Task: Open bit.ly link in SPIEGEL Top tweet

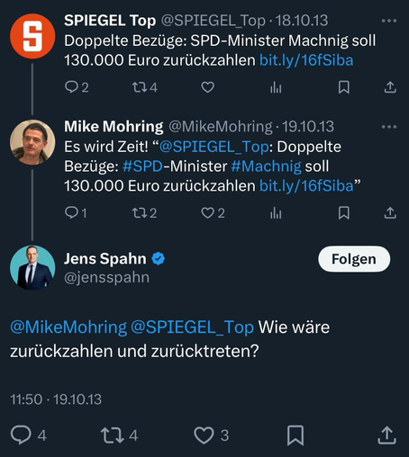Action: tap(306, 60)
